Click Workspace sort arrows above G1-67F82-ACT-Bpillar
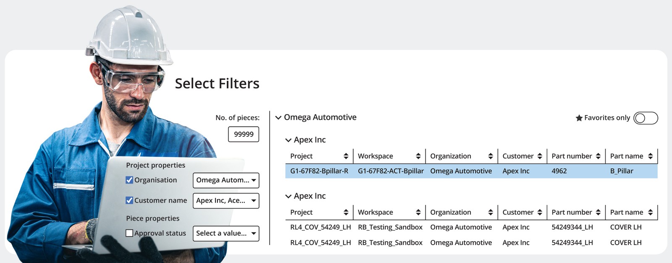The height and width of the screenshot is (263, 672). coord(418,156)
